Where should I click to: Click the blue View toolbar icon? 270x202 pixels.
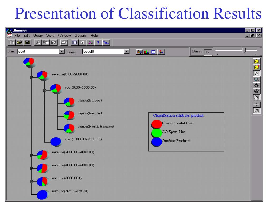pos(106,42)
